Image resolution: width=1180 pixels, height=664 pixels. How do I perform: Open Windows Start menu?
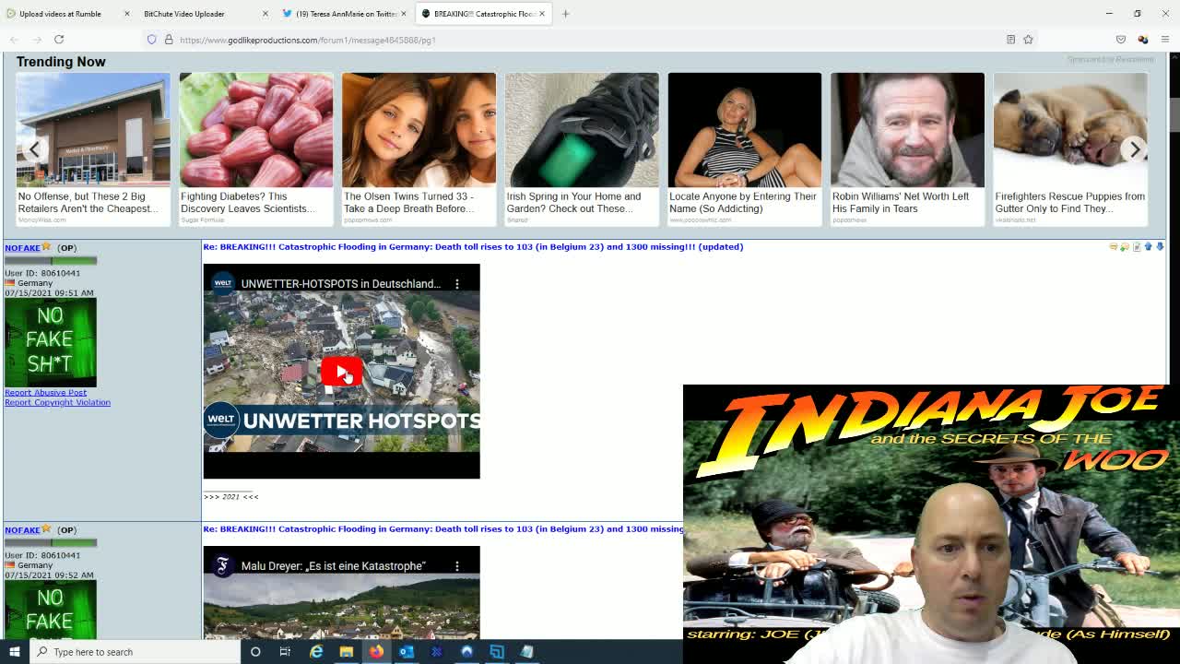(15, 652)
